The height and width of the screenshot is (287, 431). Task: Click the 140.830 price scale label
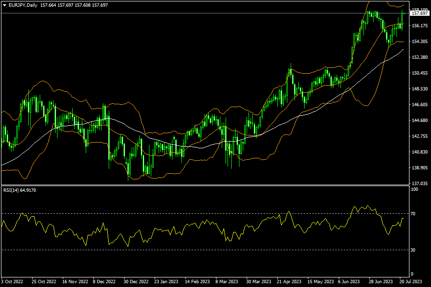pos(420,152)
